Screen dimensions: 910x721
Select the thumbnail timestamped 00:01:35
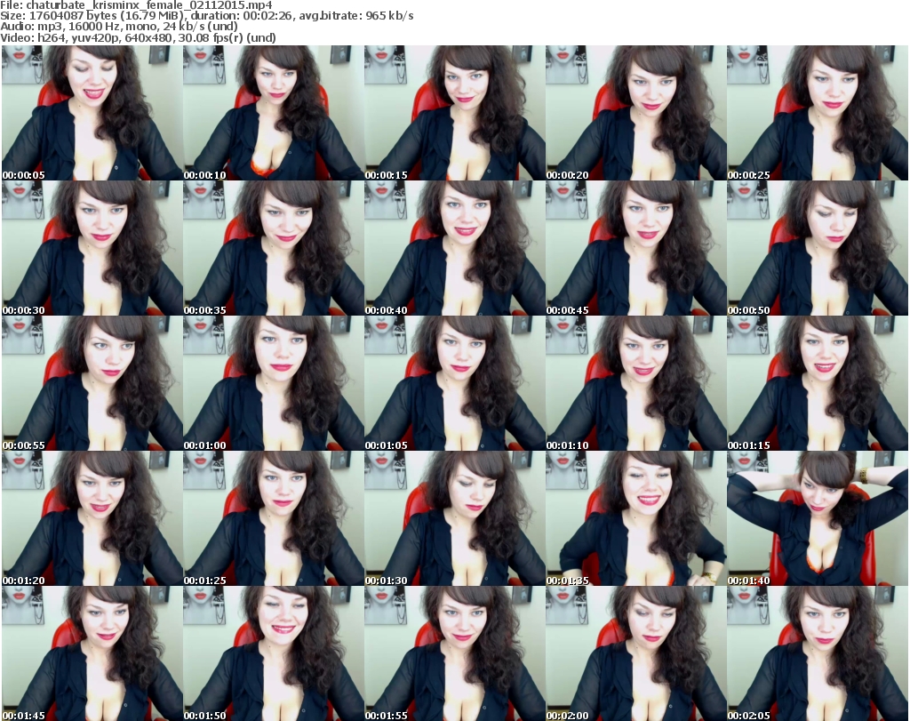pos(636,518)
